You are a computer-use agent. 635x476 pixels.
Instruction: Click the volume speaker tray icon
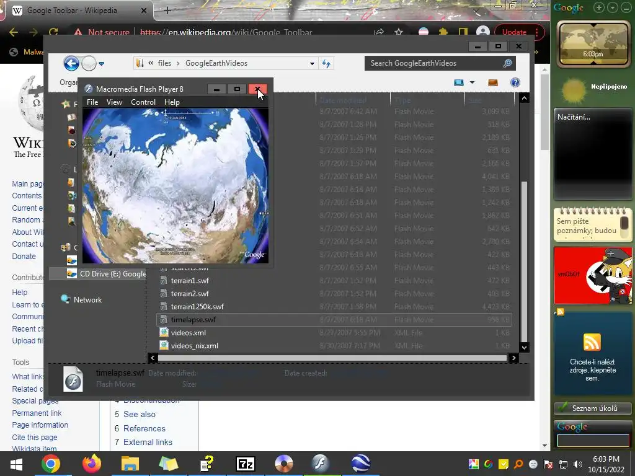(x=578, y=464)
